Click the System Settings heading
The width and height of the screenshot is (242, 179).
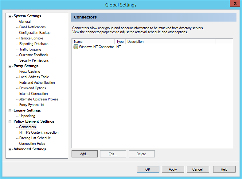point(27,16)
